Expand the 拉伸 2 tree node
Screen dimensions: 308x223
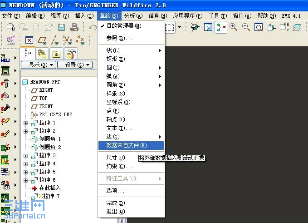click(25, 131)
